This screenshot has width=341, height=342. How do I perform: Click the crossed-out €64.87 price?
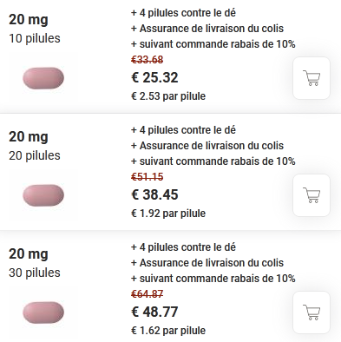pyautogui.click(x=148, y=294)
